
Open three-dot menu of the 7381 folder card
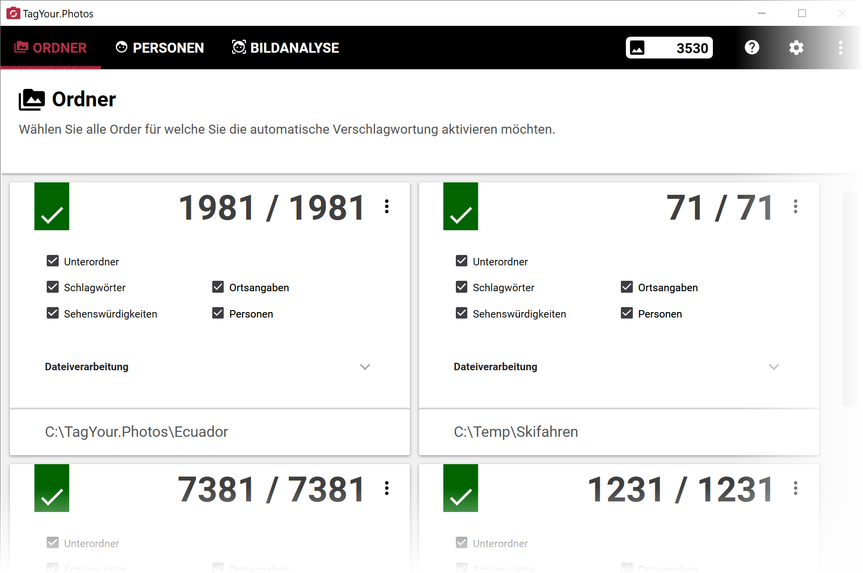pos(387,488)
